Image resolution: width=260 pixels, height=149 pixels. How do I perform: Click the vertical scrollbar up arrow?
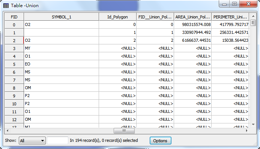pos(253,16)
